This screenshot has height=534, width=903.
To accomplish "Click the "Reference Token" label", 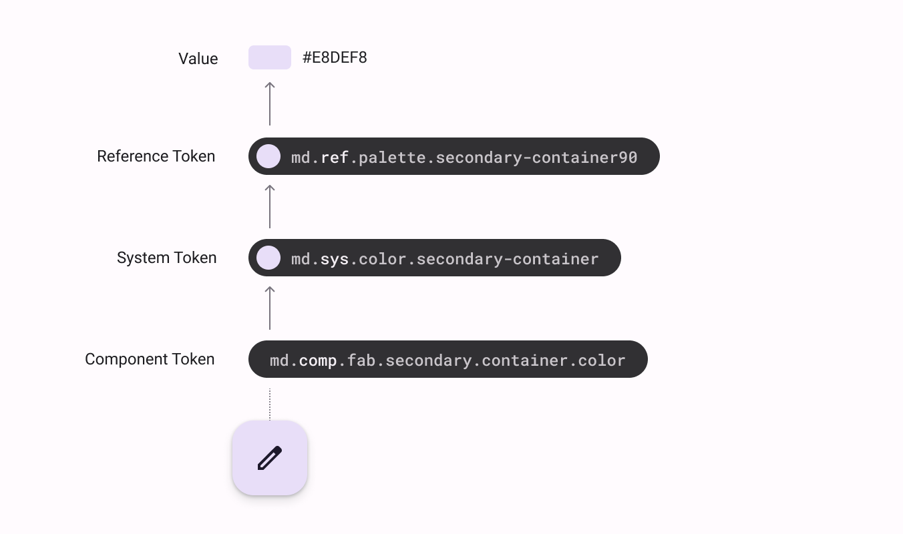I will point(156,156).
